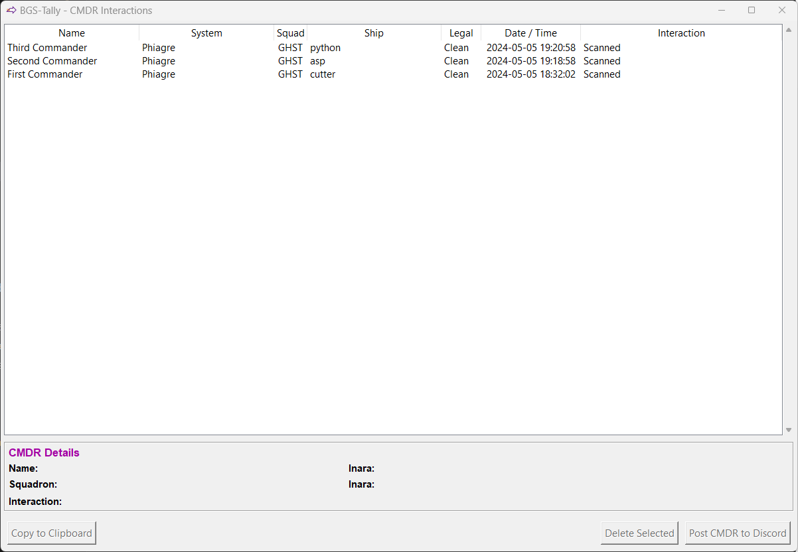Click the vertical scrollbar track

click(x=789, y=232)
